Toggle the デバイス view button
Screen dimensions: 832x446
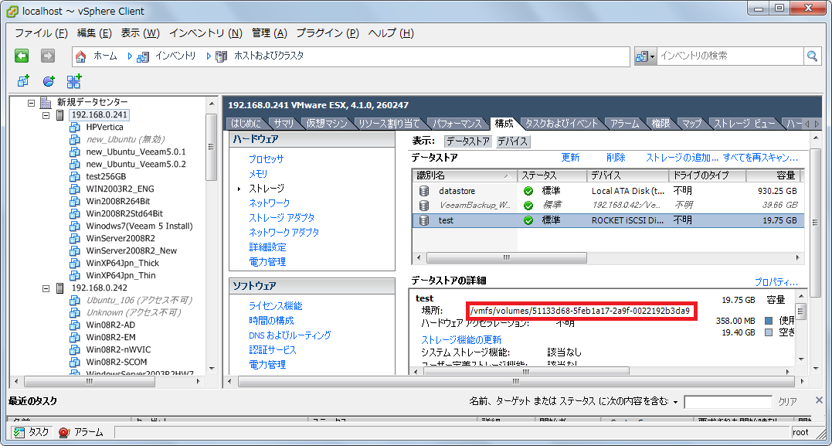[x=513, y=141]
